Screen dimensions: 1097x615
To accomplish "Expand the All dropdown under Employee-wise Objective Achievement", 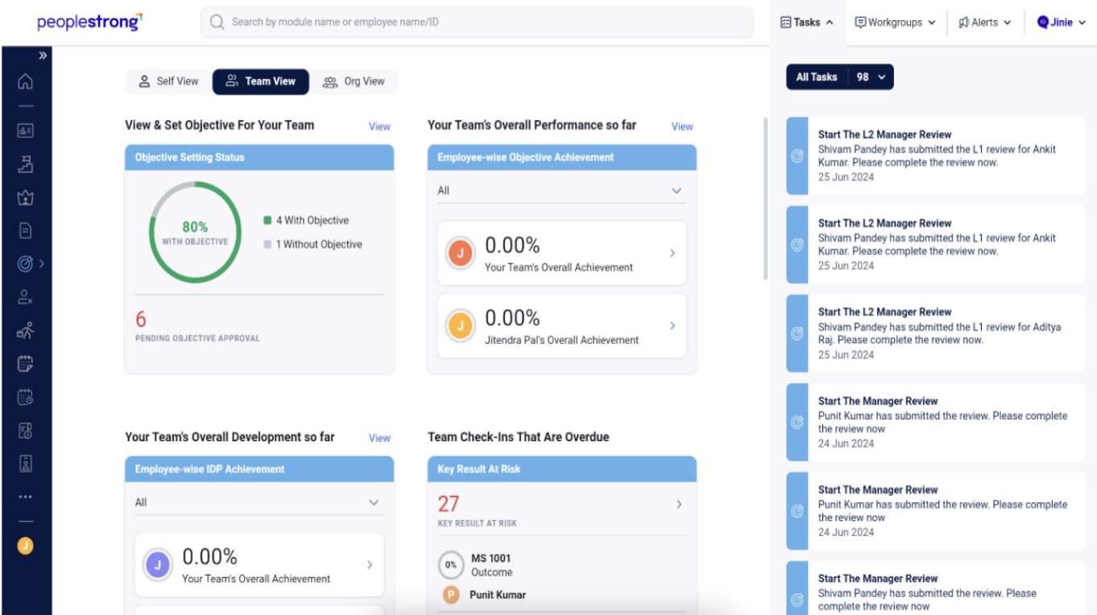I will pyautogui.click(x=560, y=191).
